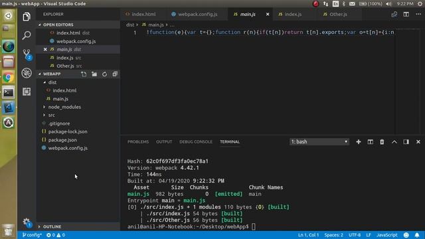Open the Output panel tab
The image size is (425, 239).
(x=164, y=141)
